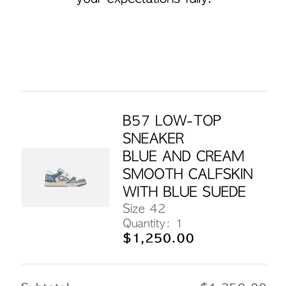The image size is (286, 286).
Task: Click the Quantity: 1 label
Action: tap(152, 223)
